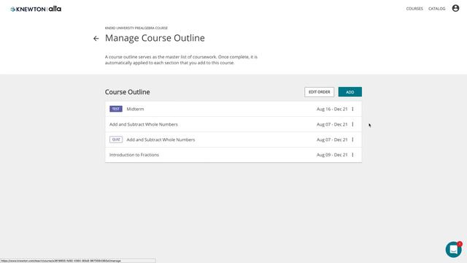Click the ADD button
This screenshot has height=263, width=467.
coord(350,92)
